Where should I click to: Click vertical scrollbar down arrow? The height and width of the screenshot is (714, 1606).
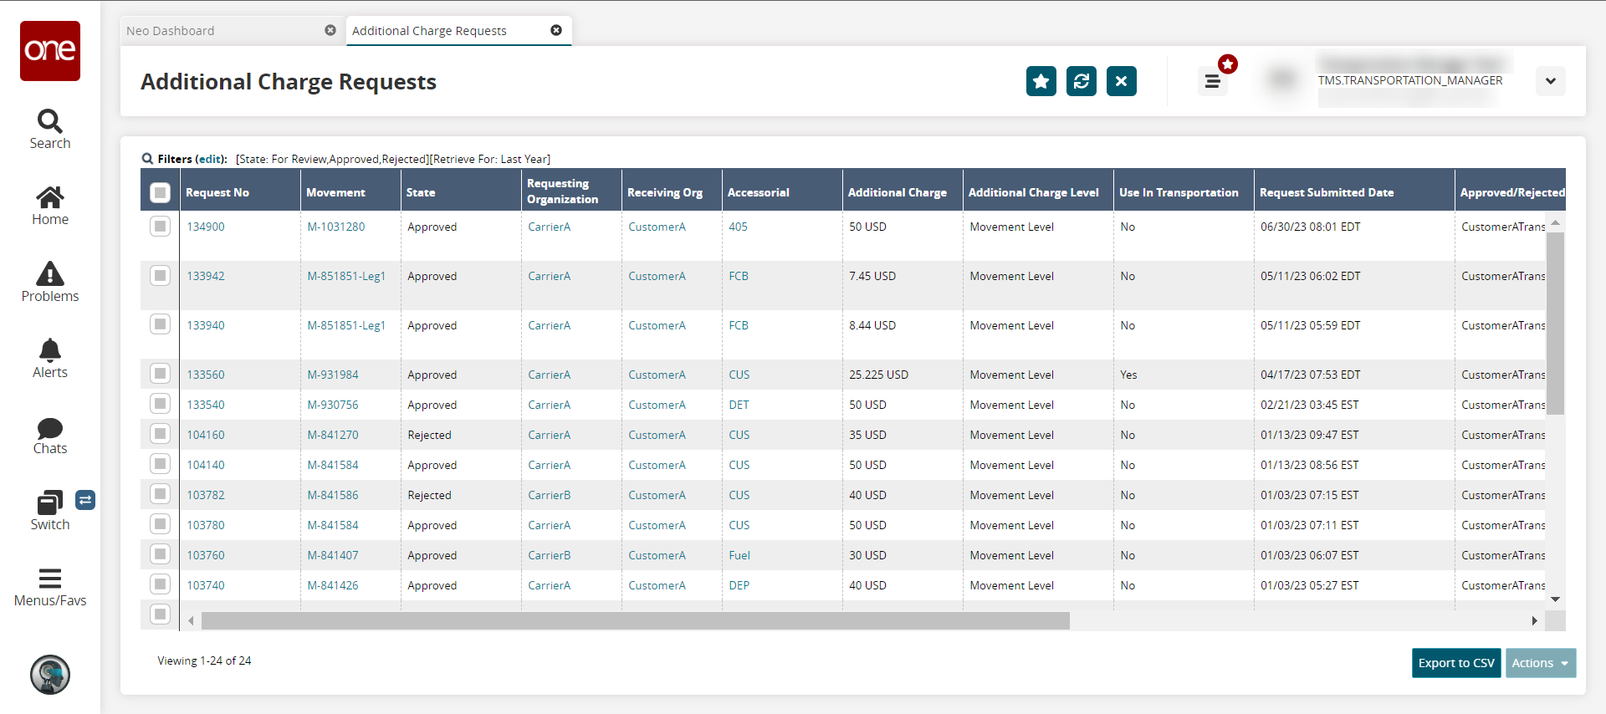(x=1555, y=599)
